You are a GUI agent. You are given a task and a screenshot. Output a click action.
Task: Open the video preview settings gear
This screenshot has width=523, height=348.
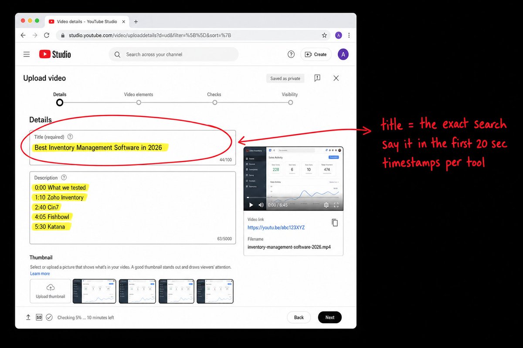(x=326, y=205)
